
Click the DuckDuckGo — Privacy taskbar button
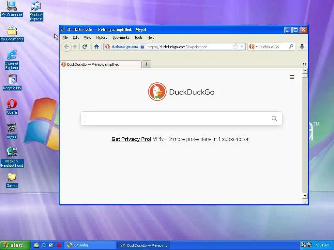coord(144,245)
